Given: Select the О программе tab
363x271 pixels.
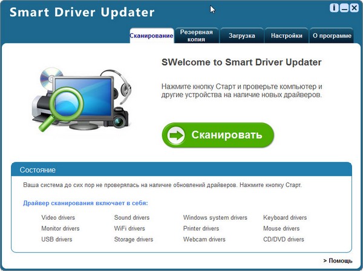Looking at the screenshot, I should pos(332,36).
